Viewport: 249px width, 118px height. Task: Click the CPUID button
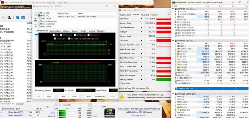(88, 96)
